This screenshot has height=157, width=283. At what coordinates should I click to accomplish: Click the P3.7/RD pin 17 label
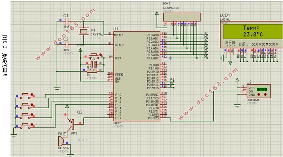point(153,118)
